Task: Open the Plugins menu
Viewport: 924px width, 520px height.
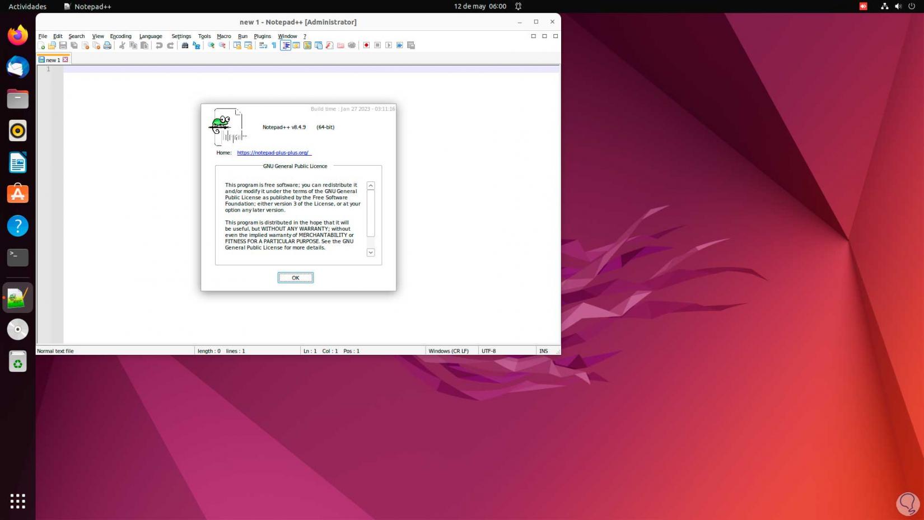Action: [263, 36]
